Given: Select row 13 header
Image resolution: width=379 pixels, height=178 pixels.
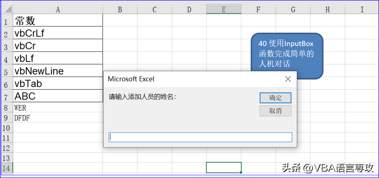Looking at the screenshot, I should pos(6,158).
